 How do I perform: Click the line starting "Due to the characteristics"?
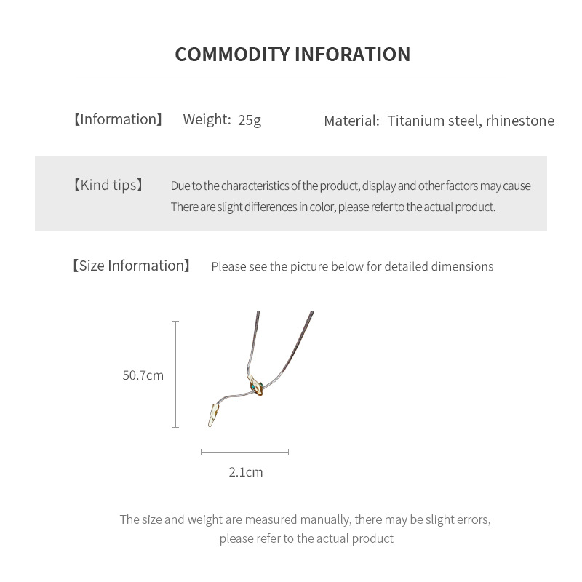(351, 186)
